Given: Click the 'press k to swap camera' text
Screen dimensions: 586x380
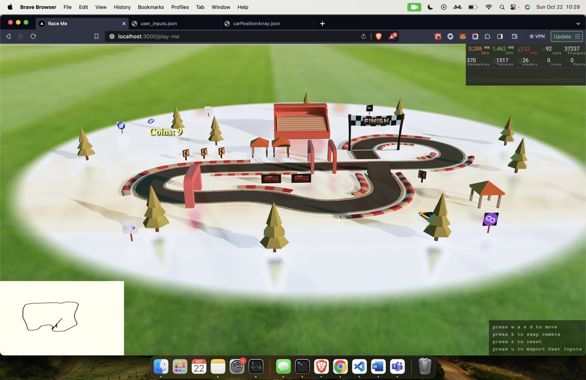Looking at the screenshot, I should coord(526,334).
